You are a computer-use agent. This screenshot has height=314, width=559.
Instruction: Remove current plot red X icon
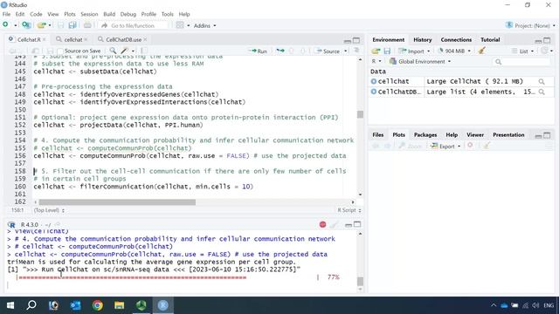(x=470, y=146)
